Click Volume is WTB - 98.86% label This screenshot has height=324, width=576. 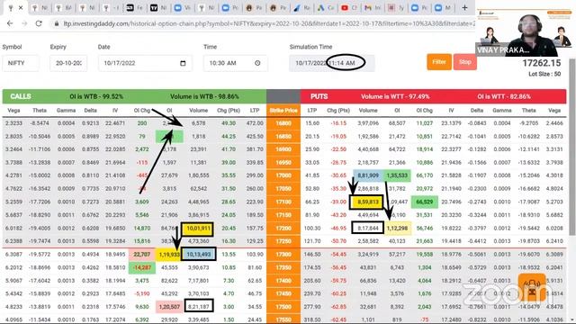click(204, 96)
